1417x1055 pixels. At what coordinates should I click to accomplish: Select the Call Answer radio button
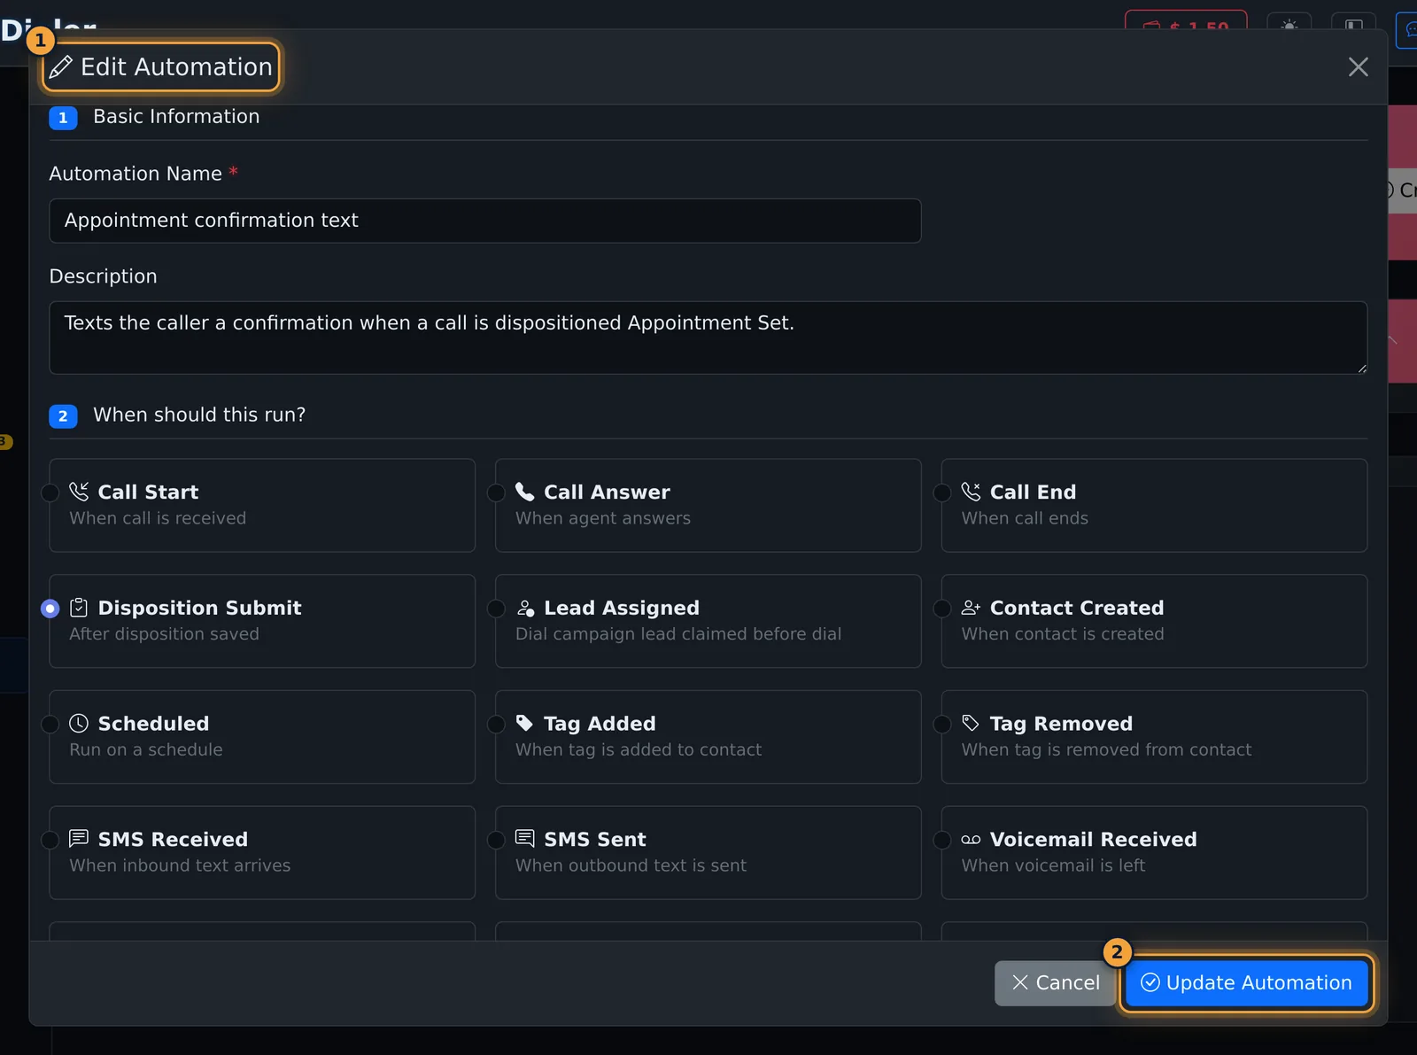click(497, 493)
